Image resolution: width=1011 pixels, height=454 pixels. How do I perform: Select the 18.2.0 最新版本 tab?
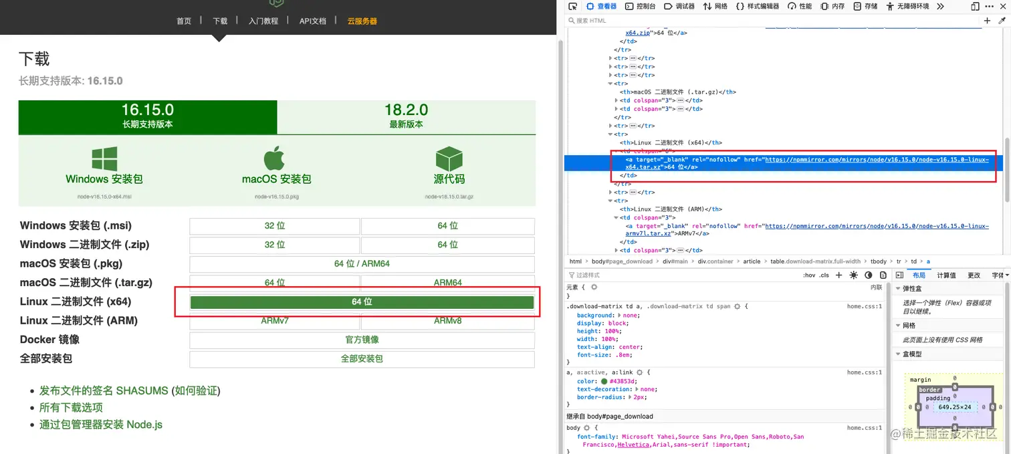coord(407,117)
